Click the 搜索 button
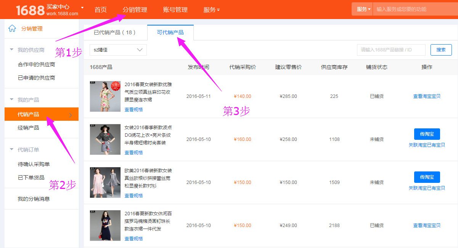This screenshot has height=248, width=458. click(441, 50)
